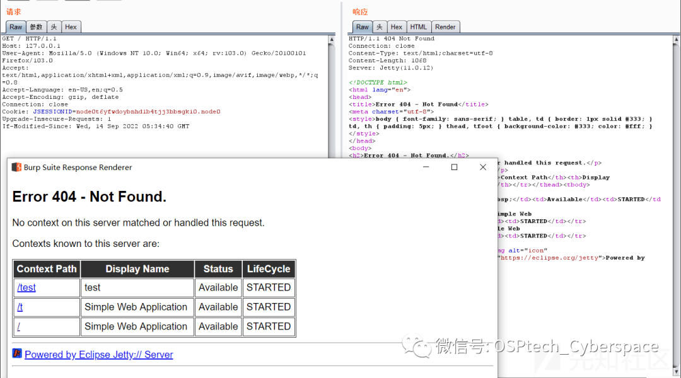681x378 pixels.
Task: Open Powered by Eclipse Jetty link
Action: coord(98,355)
